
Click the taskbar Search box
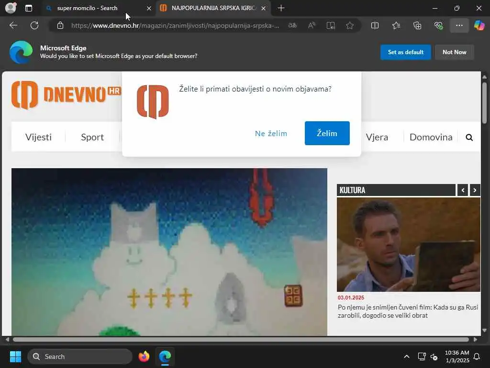[x=80, y=356]
